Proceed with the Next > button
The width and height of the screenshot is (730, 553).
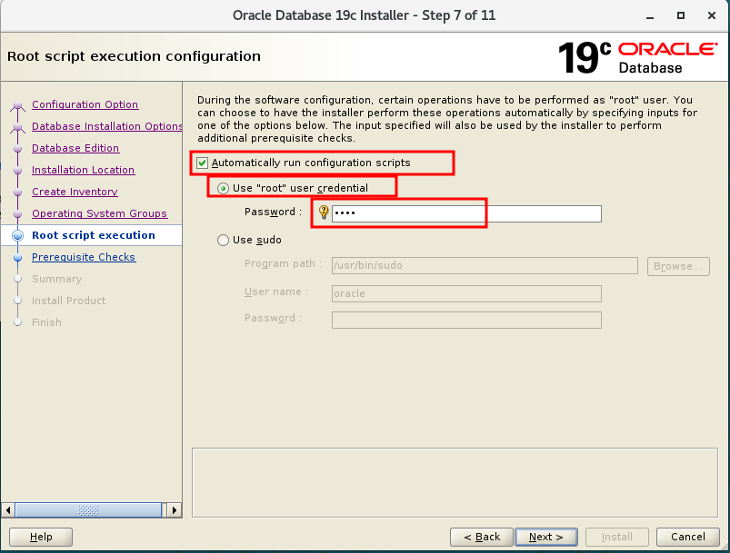point(546,537)
